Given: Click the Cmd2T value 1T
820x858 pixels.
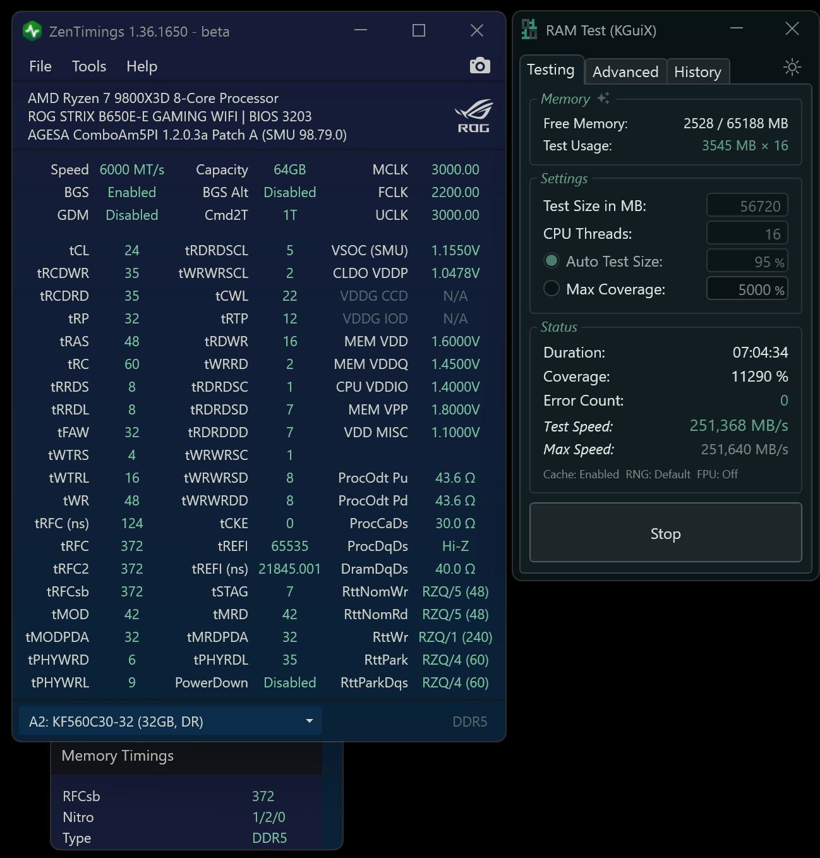Looking at the screenshot, I should [x=289, y=215].
